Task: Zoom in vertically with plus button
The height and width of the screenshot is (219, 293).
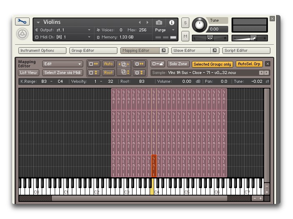Action: pyautogui.click(x=267, y=192)
